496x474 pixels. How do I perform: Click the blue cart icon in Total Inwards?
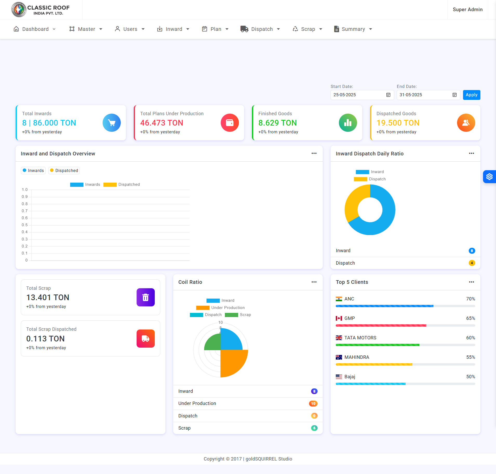(112, 123)
